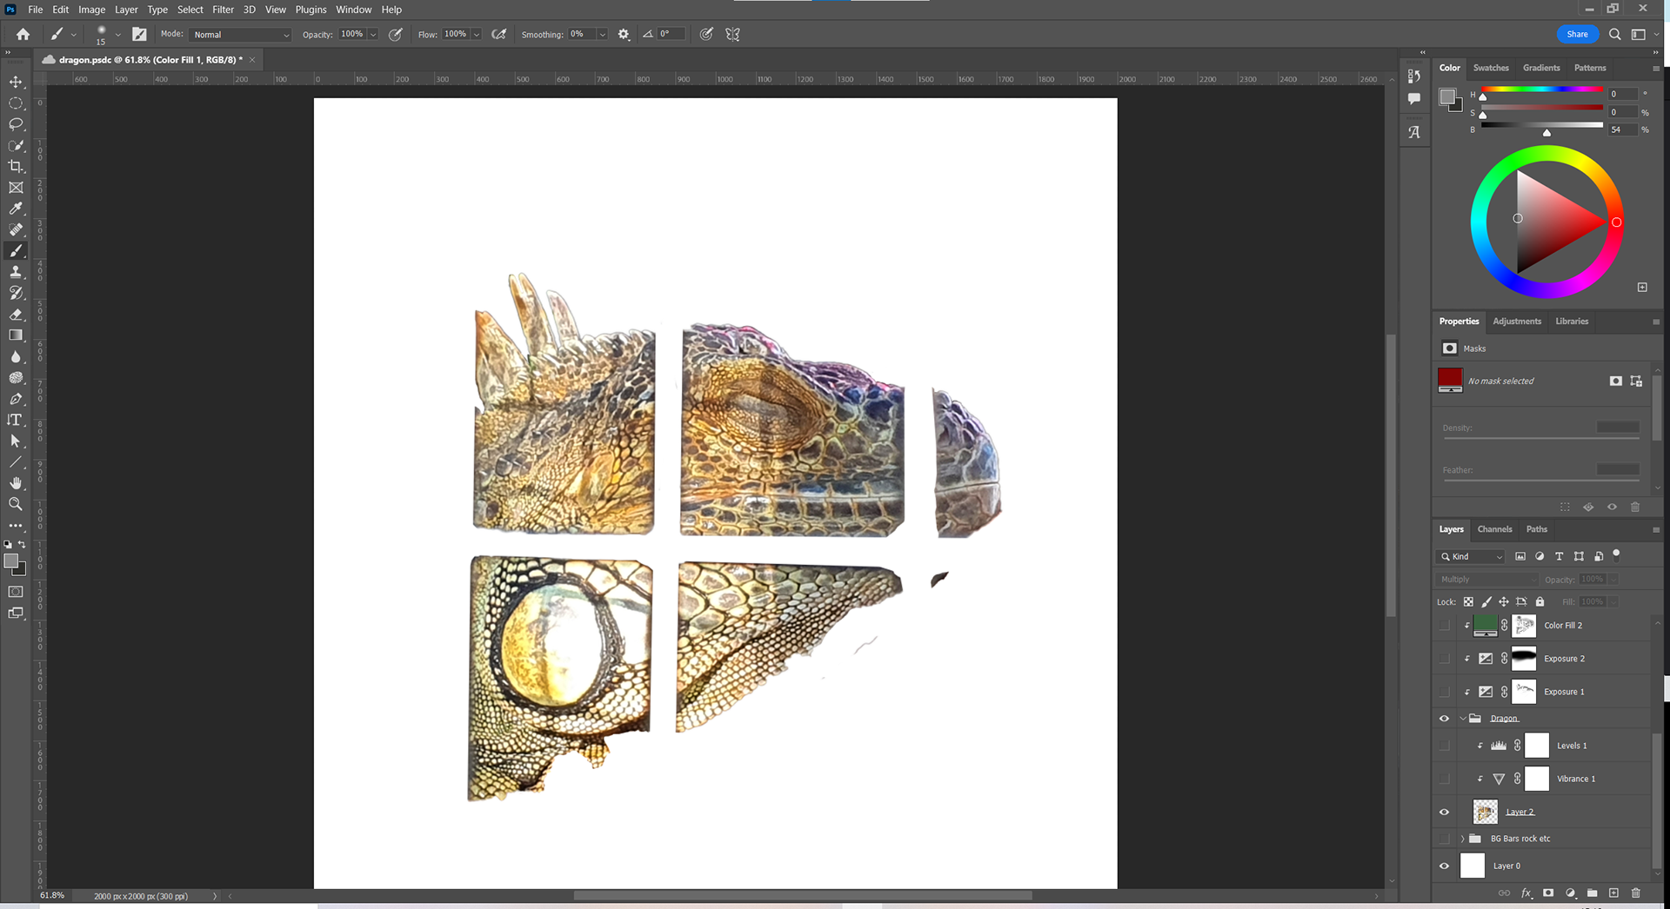The image size is (1670, 909).
Task: Delete layer using Layers trash icon
Action: [x=1635, y=892]
